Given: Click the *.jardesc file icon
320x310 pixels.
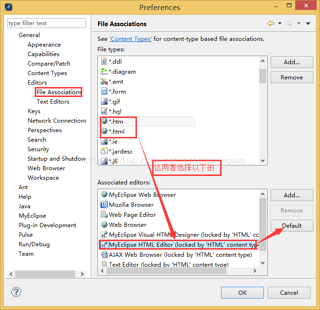Looking at the screenshot, I should click(104, 151).
